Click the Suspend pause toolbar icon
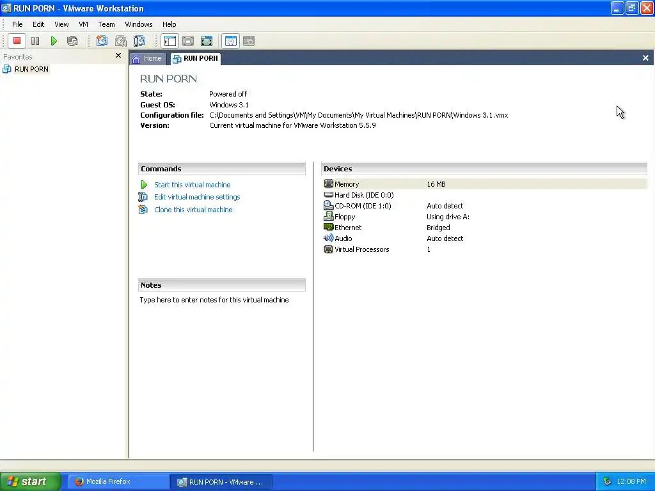Viewport: 655px width, 491px height. pos(35,41)
